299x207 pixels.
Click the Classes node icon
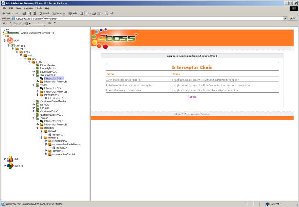pyautogui.click(x=13, y=45)
